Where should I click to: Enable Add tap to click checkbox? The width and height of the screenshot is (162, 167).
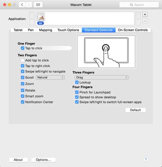(x=23, y=60)
